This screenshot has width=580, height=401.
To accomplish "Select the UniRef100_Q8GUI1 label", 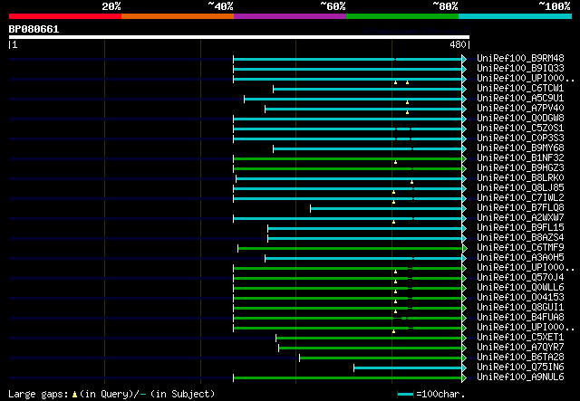I will click(520, 308).
